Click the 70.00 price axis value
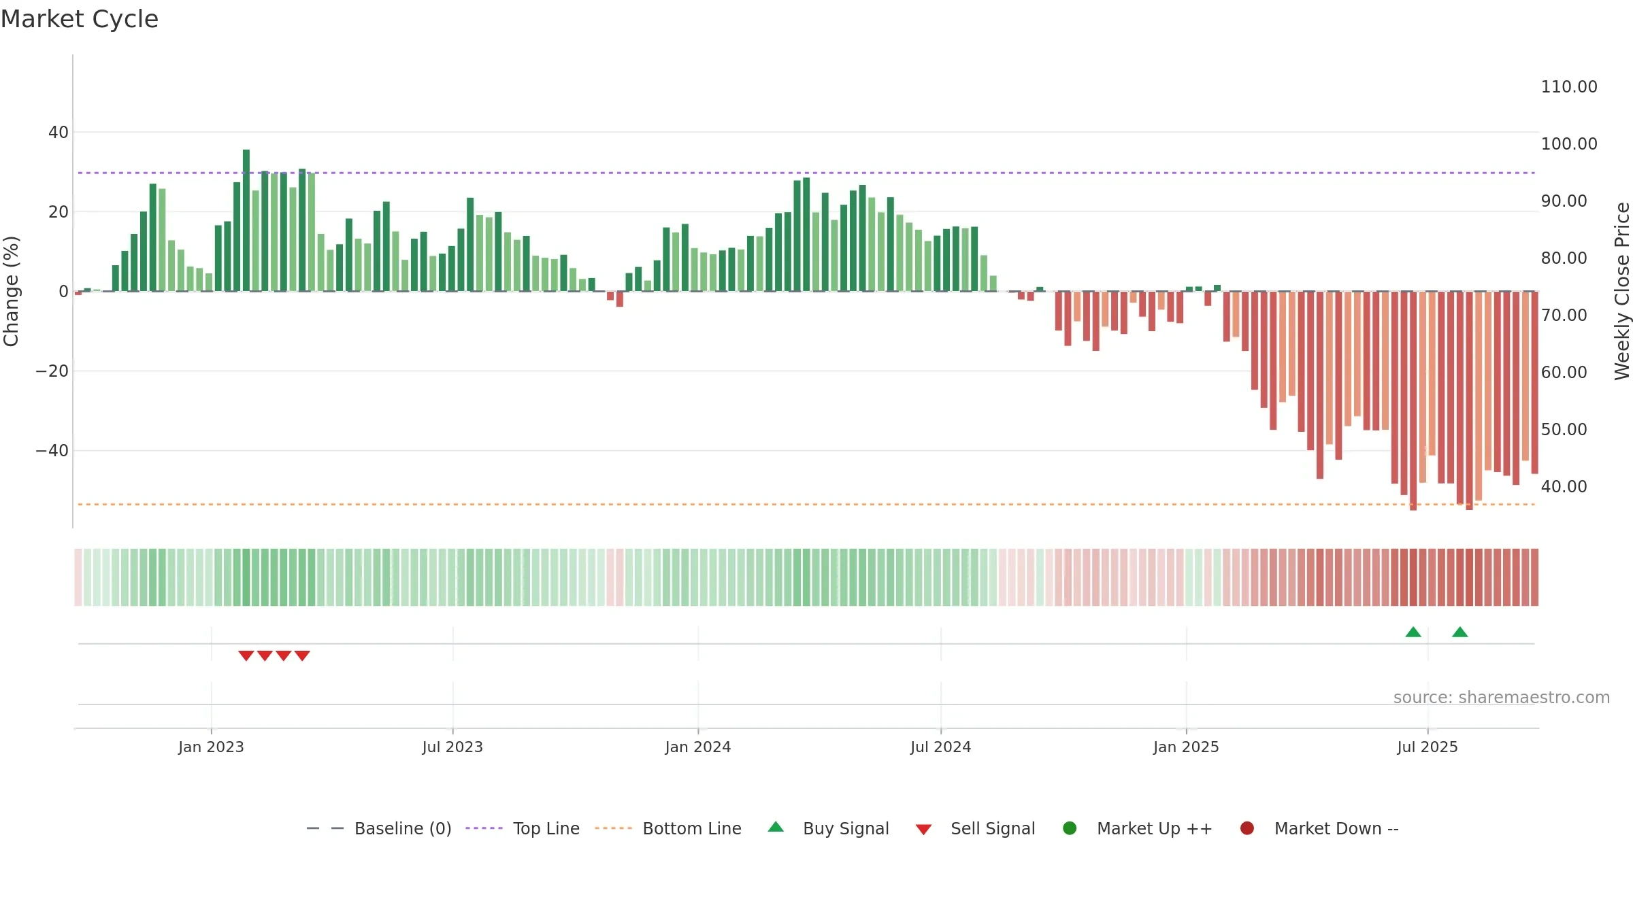 click(x=1564, y=315)
